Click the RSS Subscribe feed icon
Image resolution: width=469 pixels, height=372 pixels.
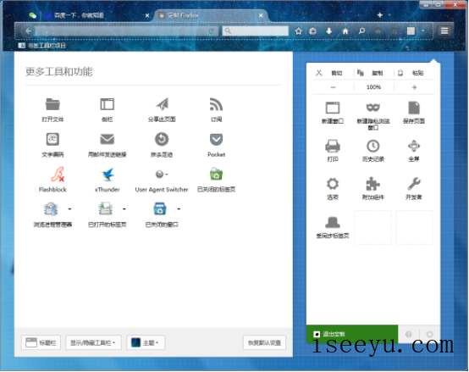[216, 104]
